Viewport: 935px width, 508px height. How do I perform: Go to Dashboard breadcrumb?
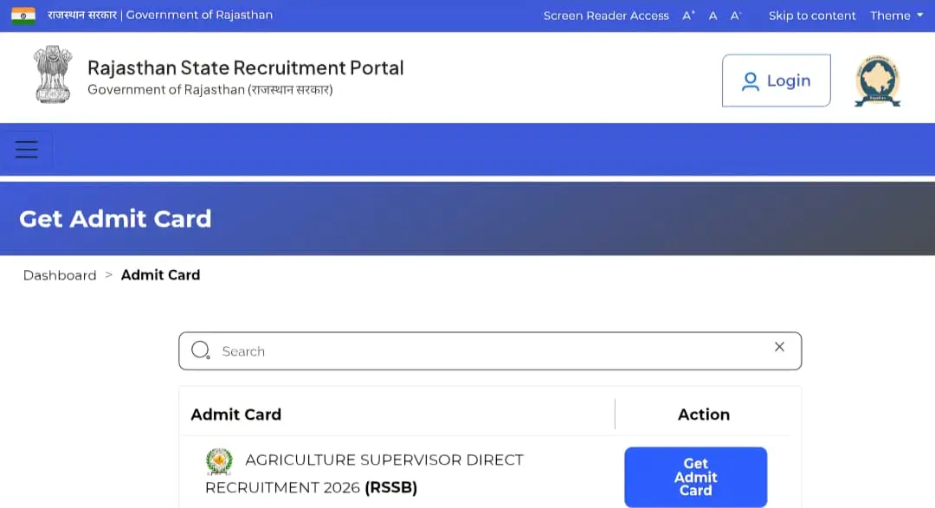(x=60, y=275)
